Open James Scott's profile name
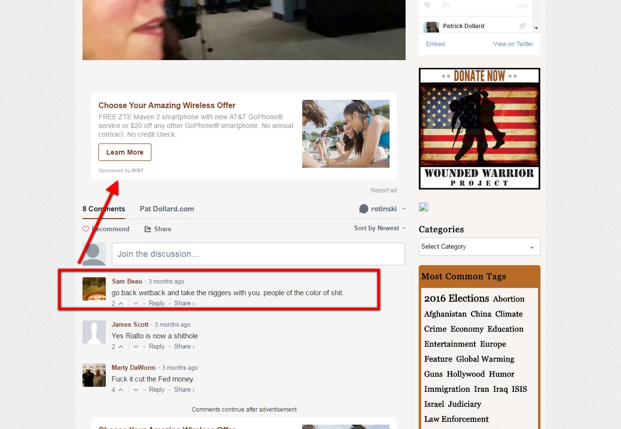Viewport: 621px width, 429px height. (x=130, y=324)
